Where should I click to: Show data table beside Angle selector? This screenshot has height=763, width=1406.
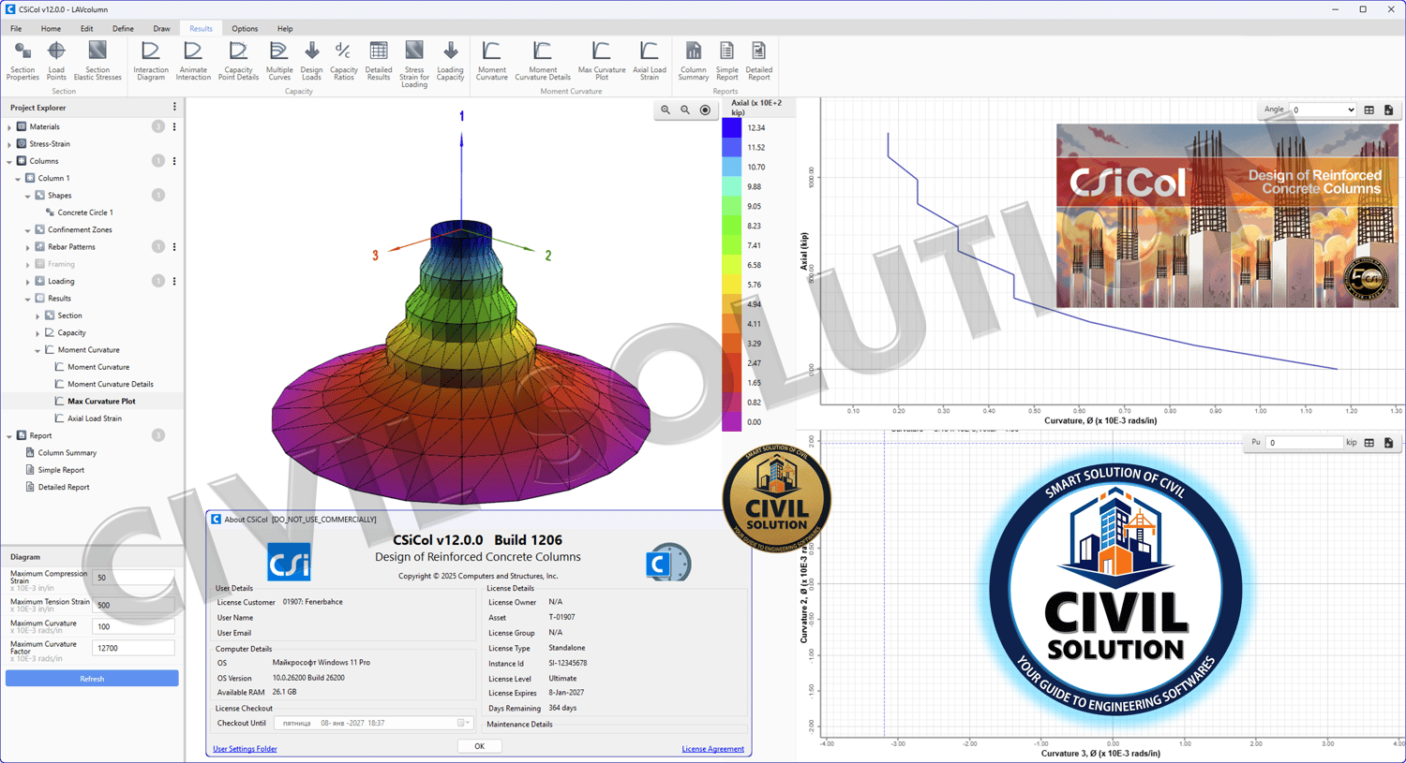[1369, 110]
